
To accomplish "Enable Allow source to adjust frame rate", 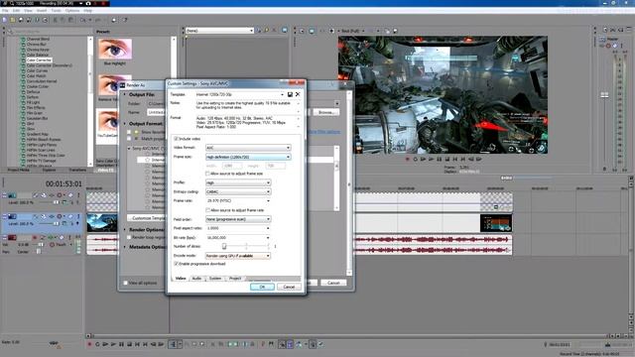I will point(207,210).
